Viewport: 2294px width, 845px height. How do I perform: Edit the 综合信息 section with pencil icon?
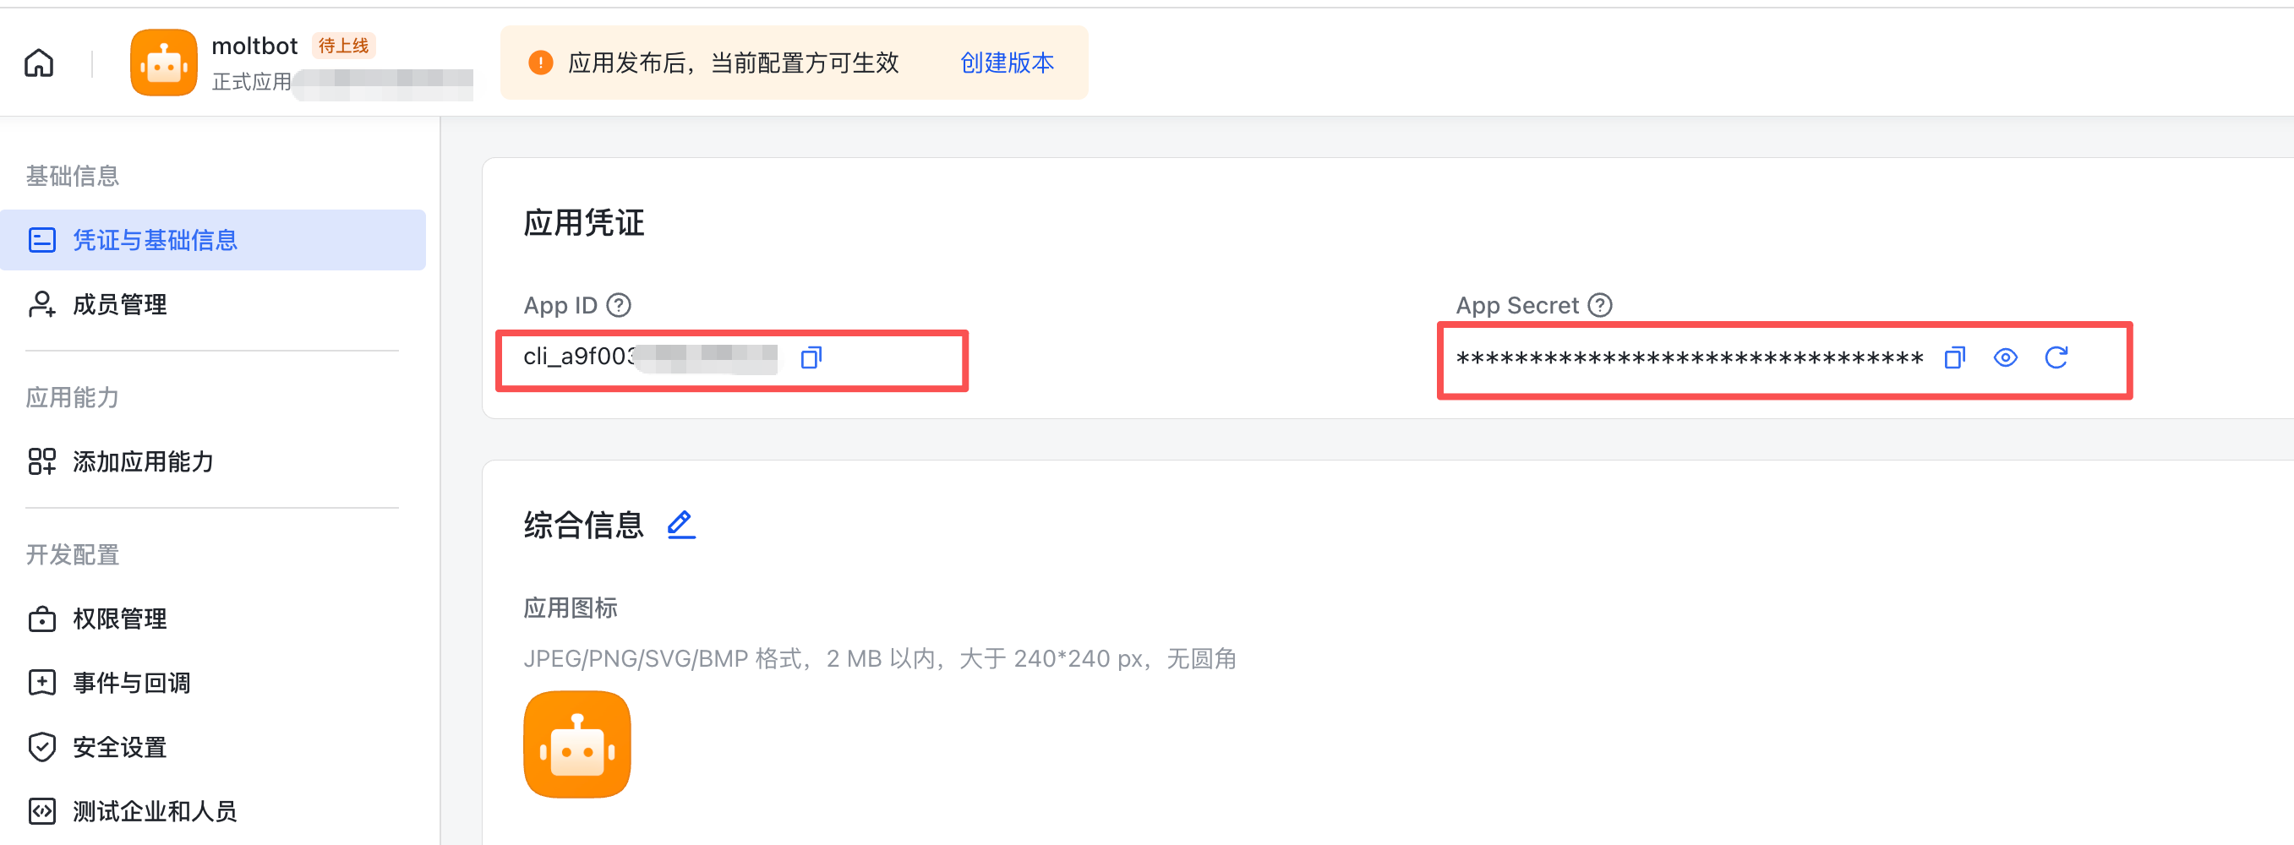681,525
